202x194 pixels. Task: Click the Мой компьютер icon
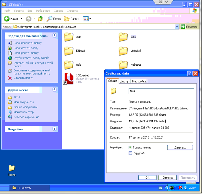point(10,112)
